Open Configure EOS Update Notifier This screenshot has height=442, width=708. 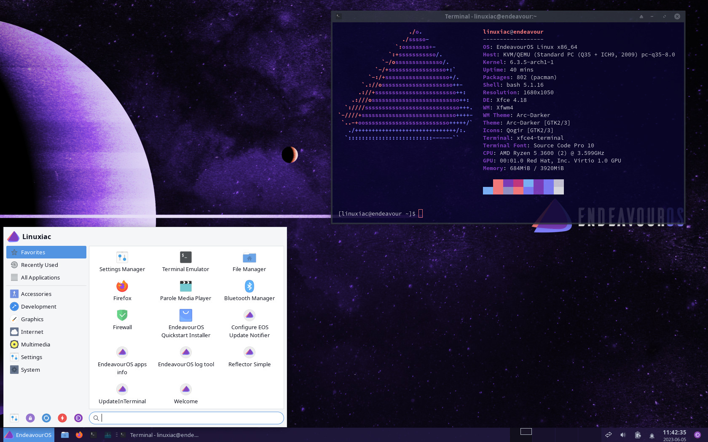tap(249, 324)
